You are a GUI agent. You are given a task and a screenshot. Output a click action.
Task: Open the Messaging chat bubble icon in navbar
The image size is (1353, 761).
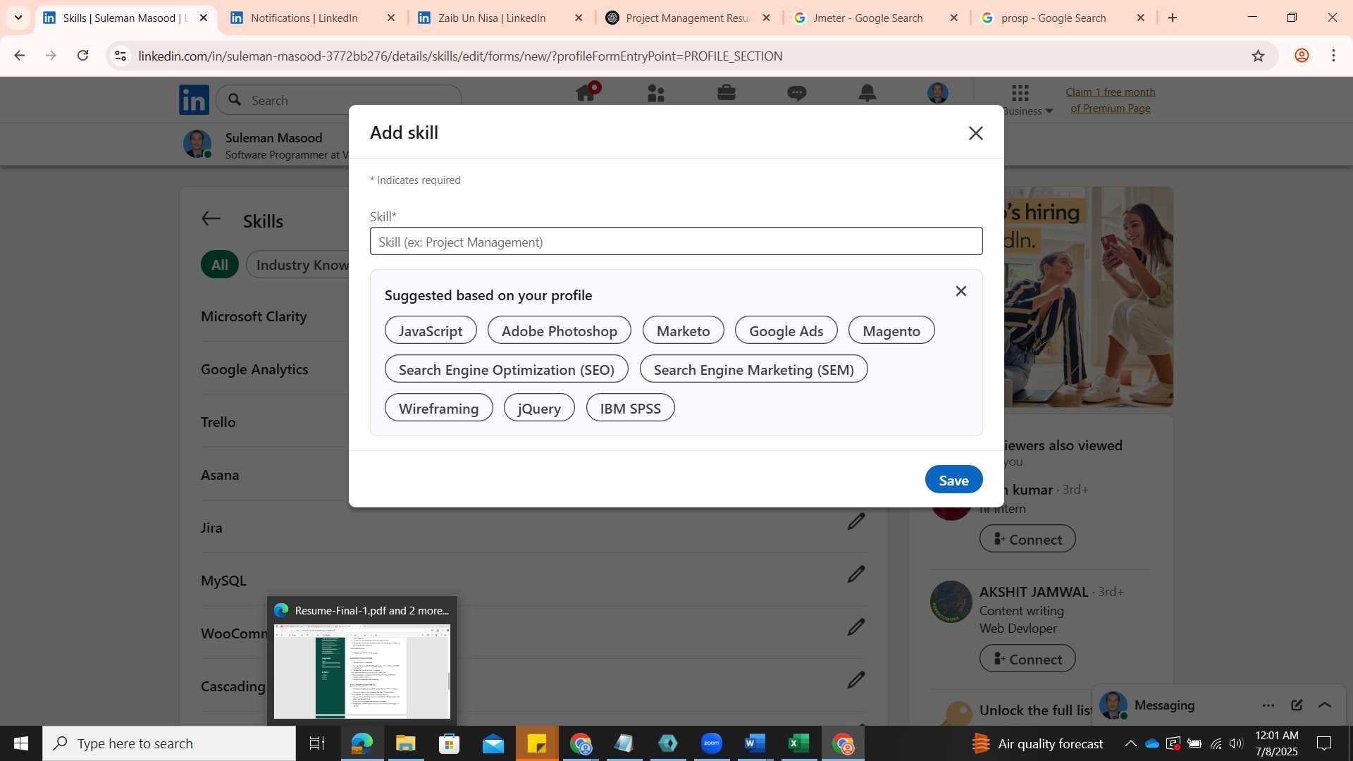tap(797, 93)
